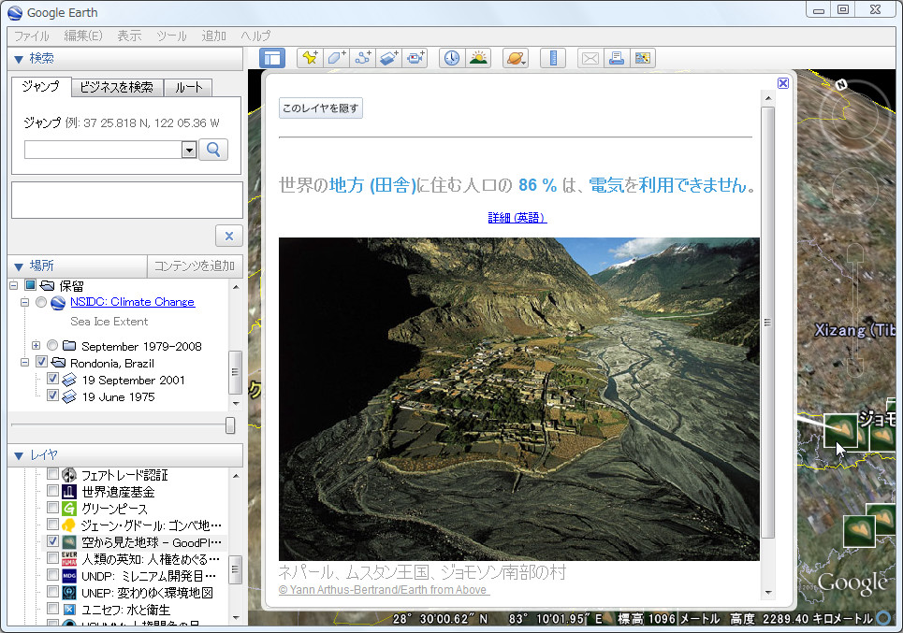Image resolution: width=903 pixels, height=633 pixels.
Task: Uncheck the 19 June 1975 checkbox
Action: (x=52, y=396)
